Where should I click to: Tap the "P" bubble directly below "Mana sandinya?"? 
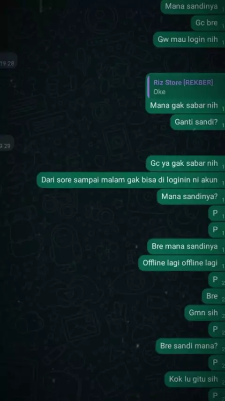tap(217, 213)
